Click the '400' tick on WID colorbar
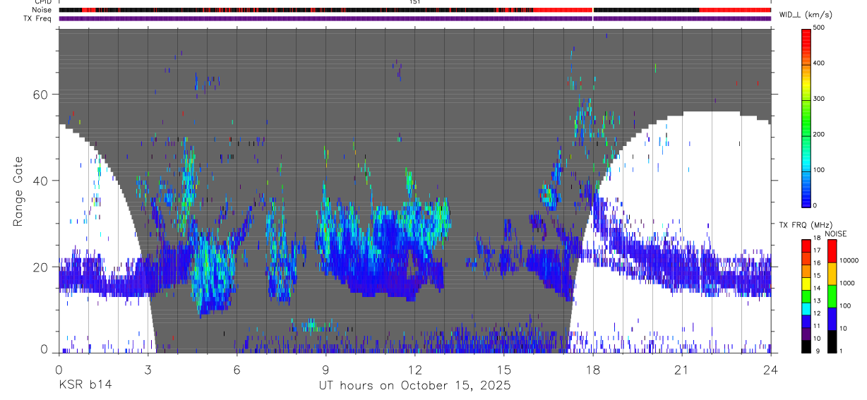867x400 pixels. (819, 63)
